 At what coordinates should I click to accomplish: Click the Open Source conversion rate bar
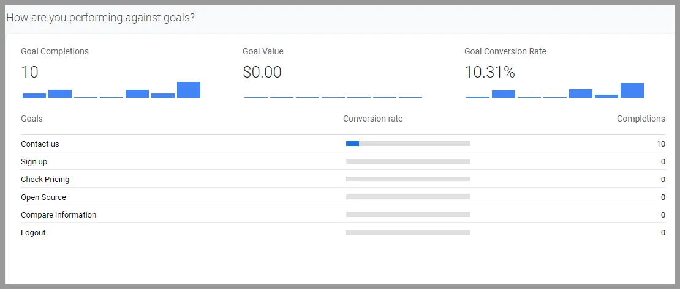point(408,197)
